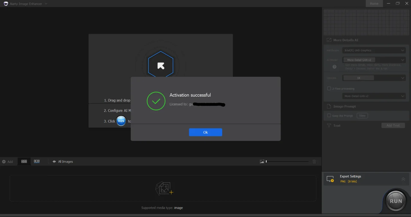Viewport: 411px width, 217px height.
Task: Click the Add Text button
Action: [x=393, y=125]
